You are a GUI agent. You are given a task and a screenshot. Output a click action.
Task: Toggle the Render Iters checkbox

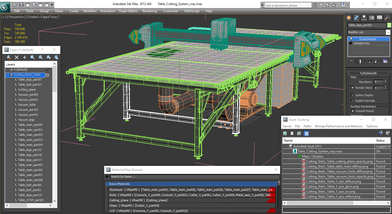click(352, 88)
